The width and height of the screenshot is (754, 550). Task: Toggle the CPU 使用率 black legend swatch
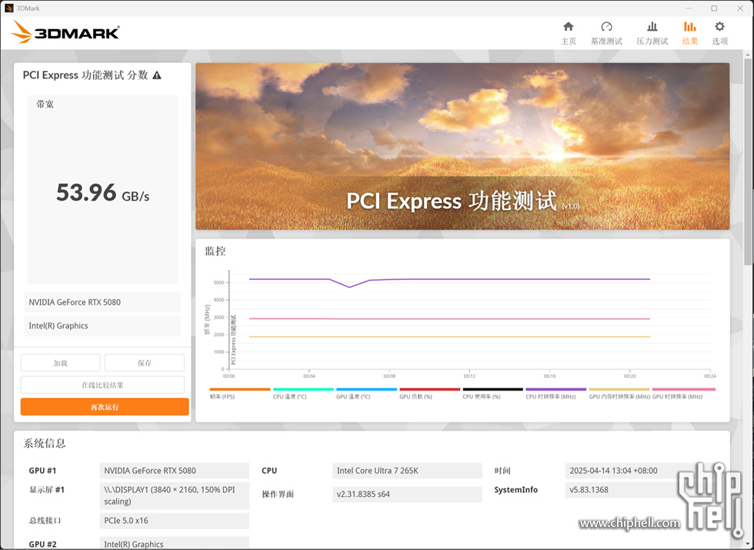pyautogui.click(x=492, y=389)
